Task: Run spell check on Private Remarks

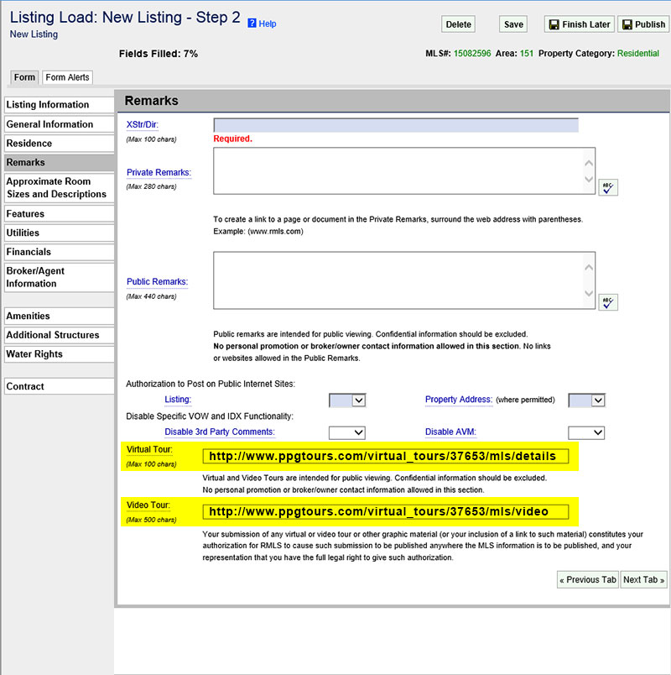Action: pyautogui.click(x=608, y=187)
